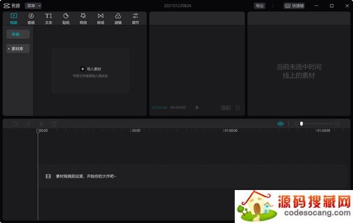The image size is (353, 223).
Task: Open the 快捷键 shortcuts button
Action: point(294,6)
